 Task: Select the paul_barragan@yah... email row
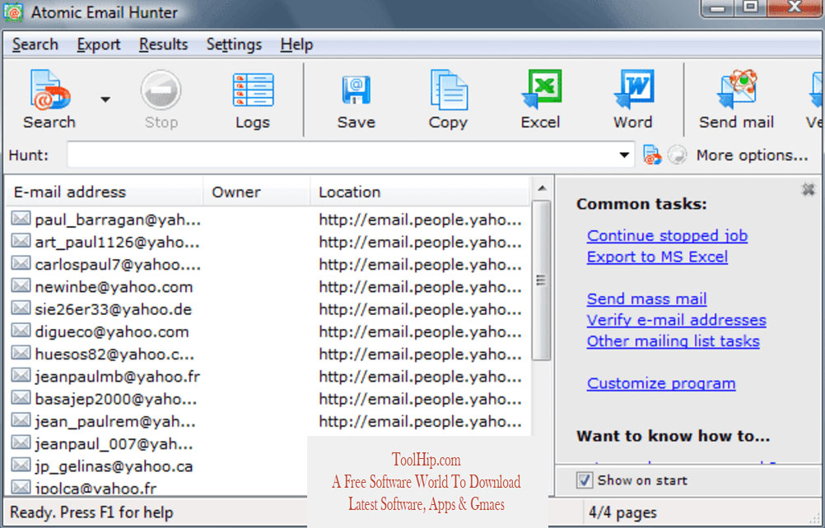[x=268, y=220]
